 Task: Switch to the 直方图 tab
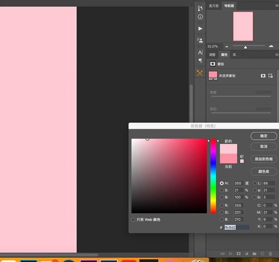214,6
